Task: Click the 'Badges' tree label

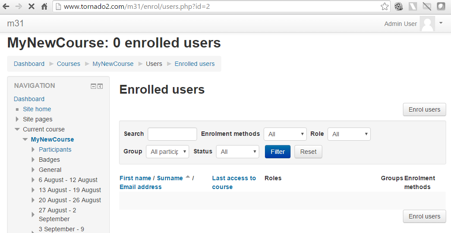Action: pos(49,160)
